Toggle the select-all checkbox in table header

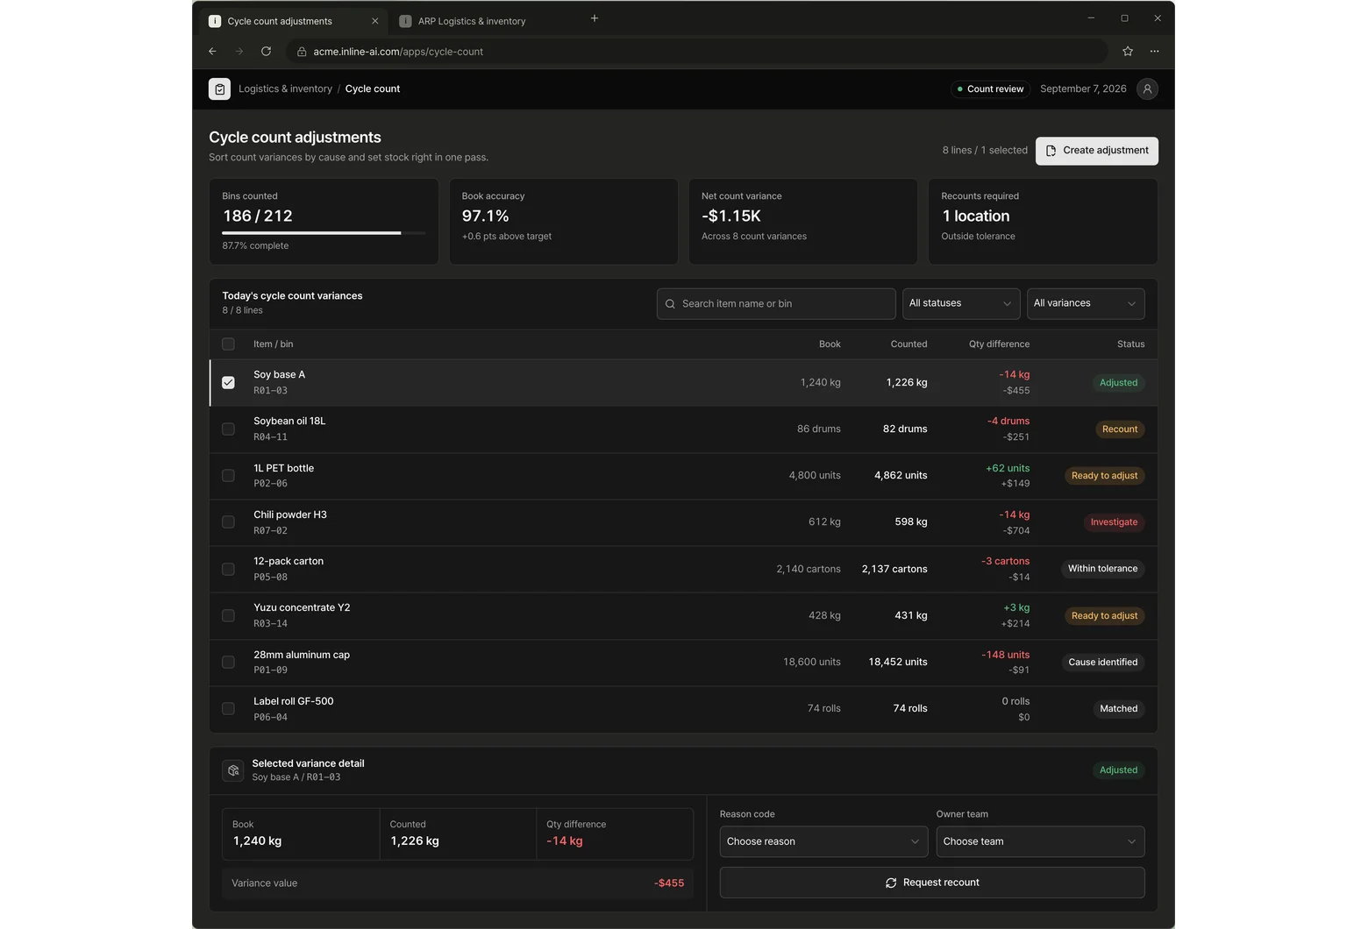coord(228,344)
